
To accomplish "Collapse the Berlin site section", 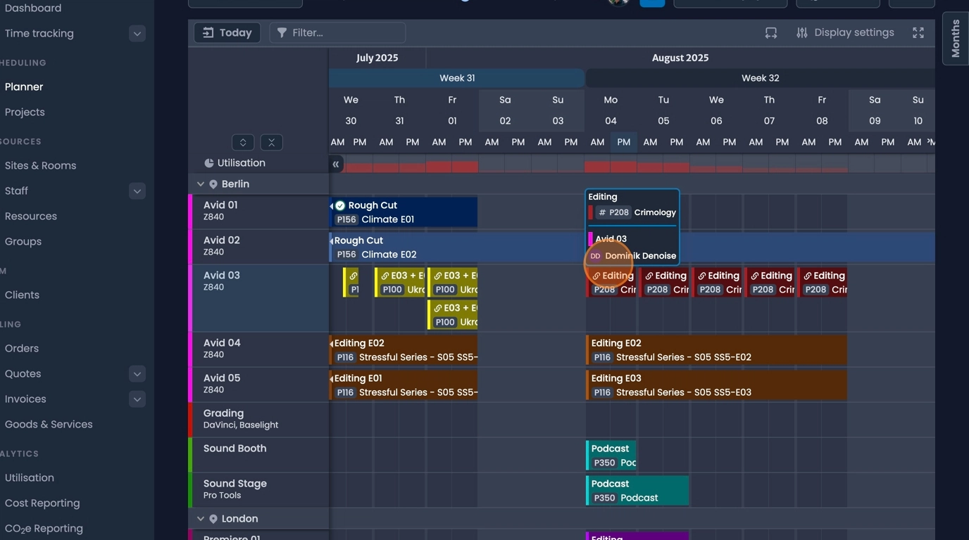I will (x=201, y=184).
